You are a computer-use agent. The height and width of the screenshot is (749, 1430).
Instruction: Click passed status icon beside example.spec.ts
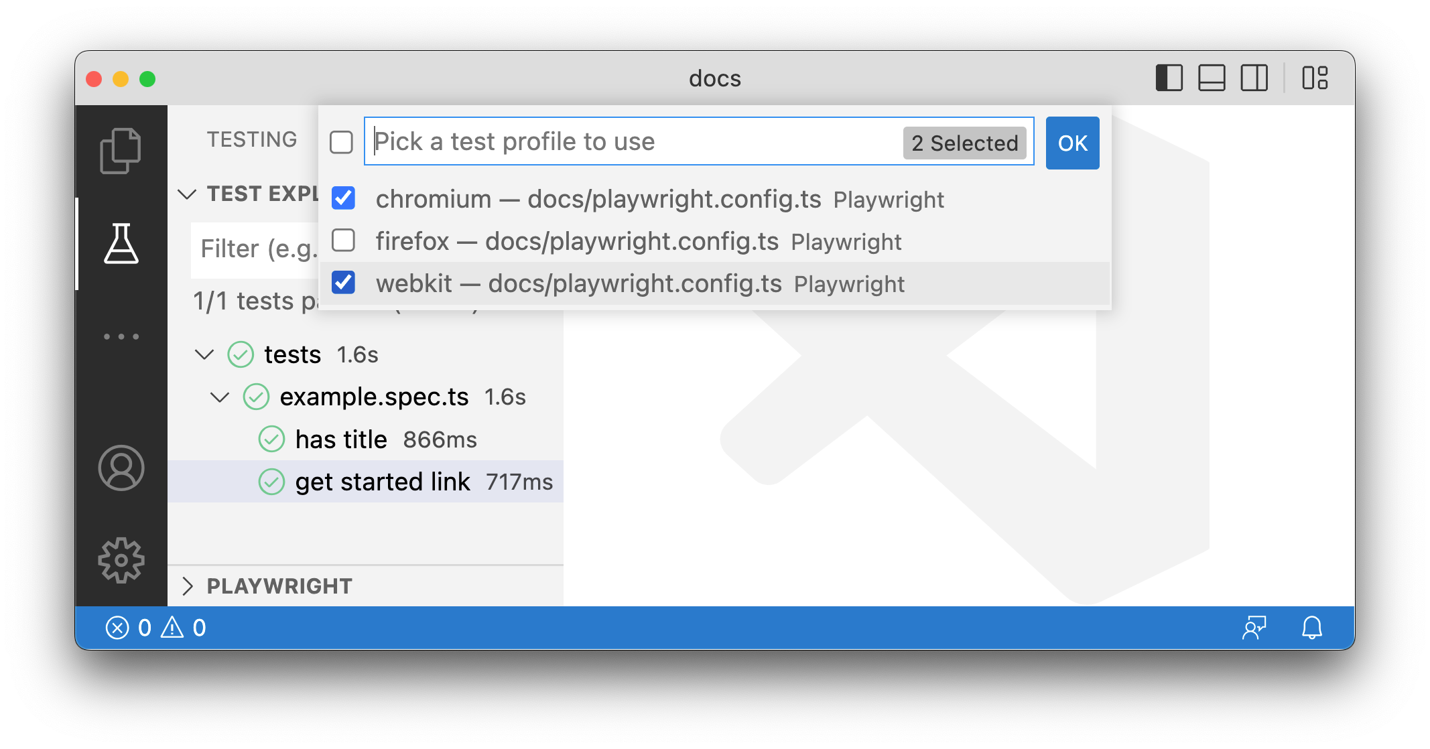pyautogui.click(x=256, y=397)
